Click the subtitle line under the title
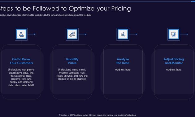195x117 pixels. 45,15
